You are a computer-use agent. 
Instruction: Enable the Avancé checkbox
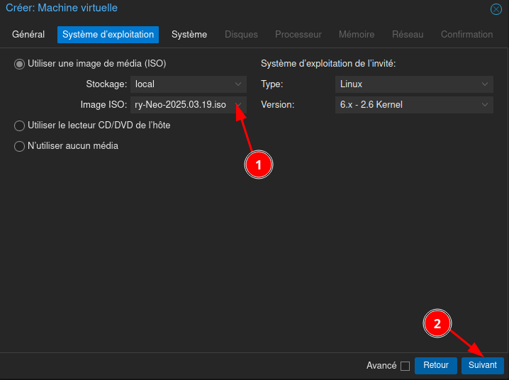tap(405, 366)
